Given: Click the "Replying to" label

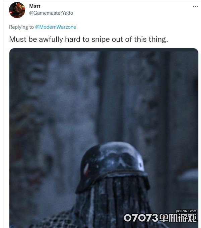Looking at the screenshot, I should [x=21, y=27].
